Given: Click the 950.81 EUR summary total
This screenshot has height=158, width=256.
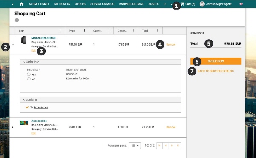Looking at the screenshot, I should [233, 43].
